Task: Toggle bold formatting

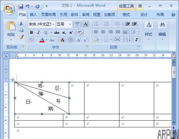Action: 32,33
